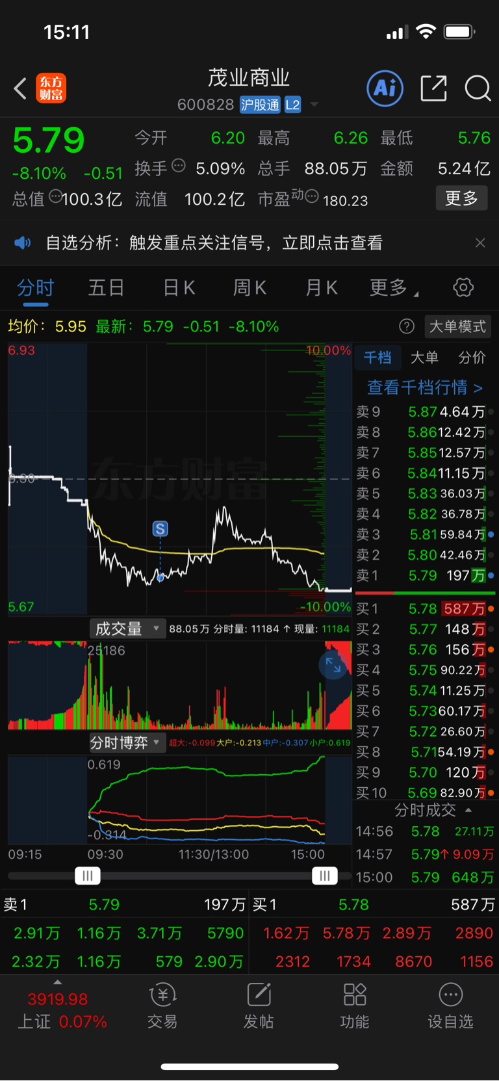
Task: Tap the bottom 买1 587万 summary
Action: click(x=374, y=905)
